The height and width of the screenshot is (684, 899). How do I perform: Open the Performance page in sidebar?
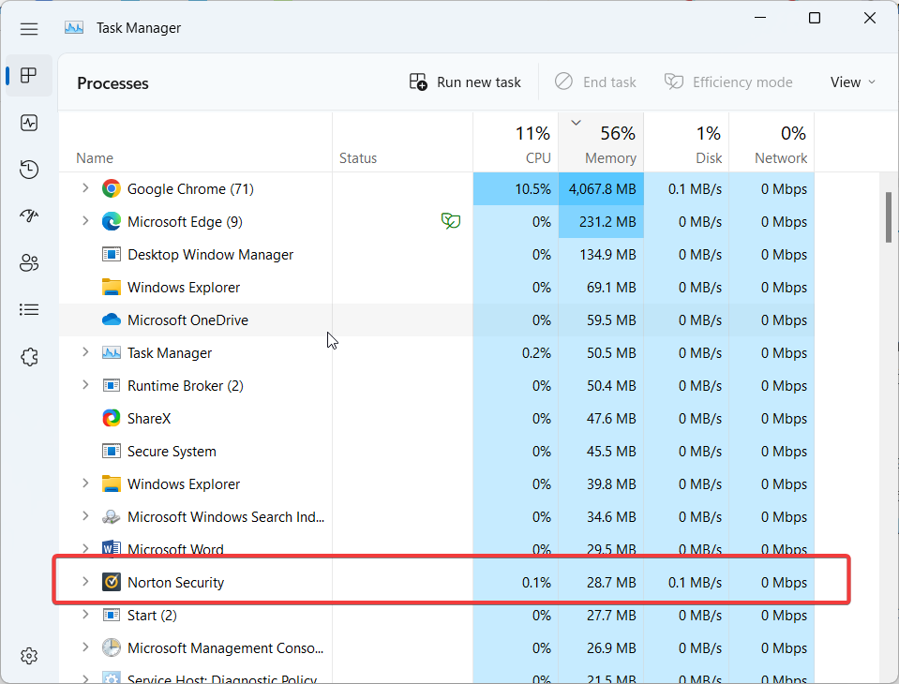point(29,123)
